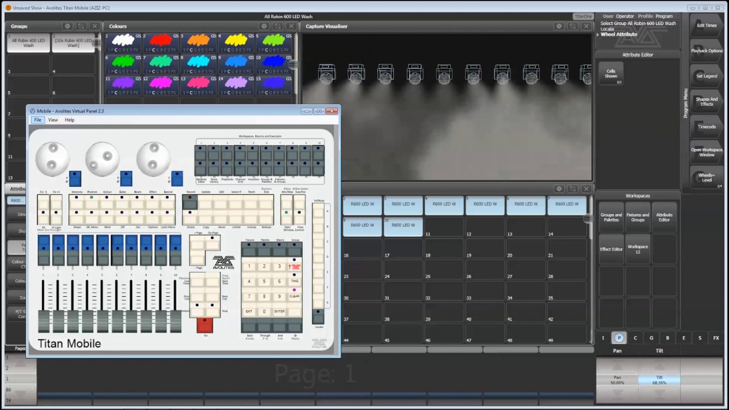Select the C attribute bank
729x410 pixels.
635,338
